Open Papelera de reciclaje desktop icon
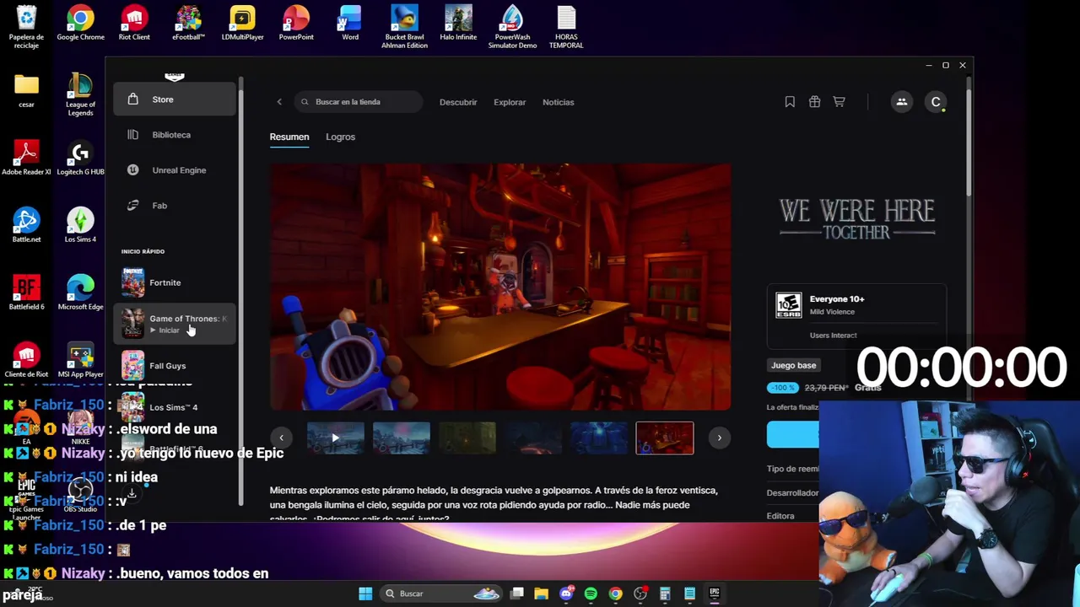 point(26,27)
